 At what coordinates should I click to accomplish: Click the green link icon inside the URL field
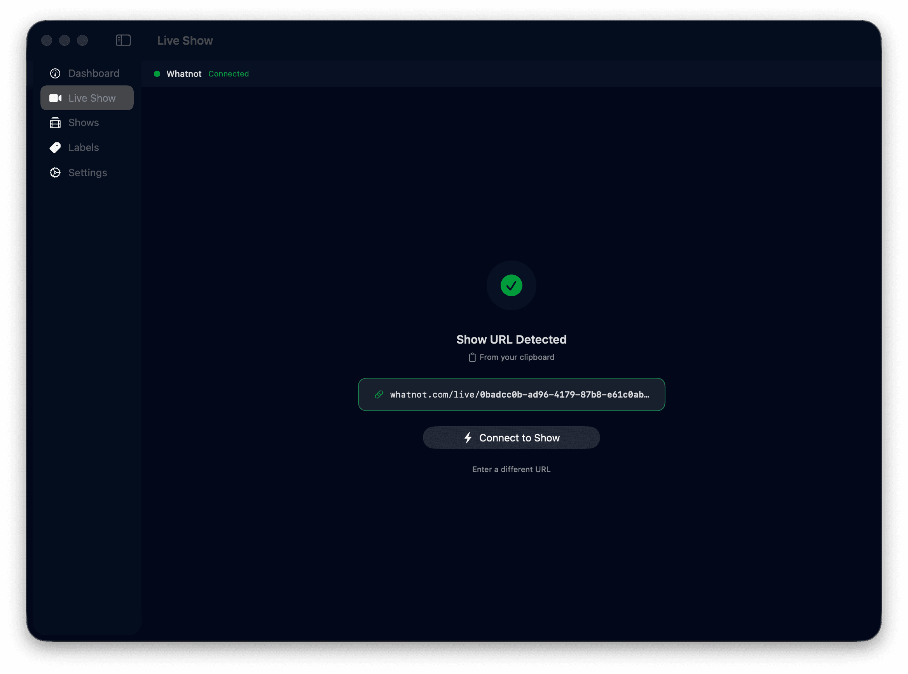[379, 394]
